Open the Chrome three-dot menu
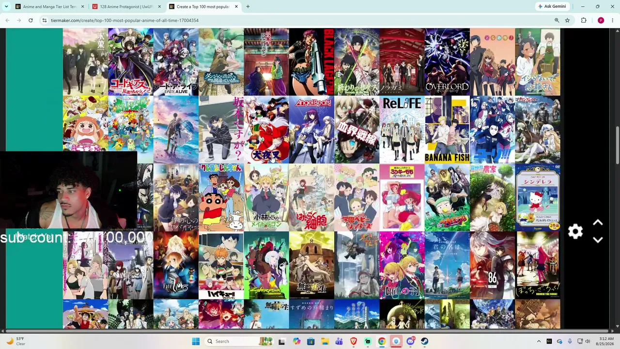Screen dimensions: 620x349 tap(613, 20)
